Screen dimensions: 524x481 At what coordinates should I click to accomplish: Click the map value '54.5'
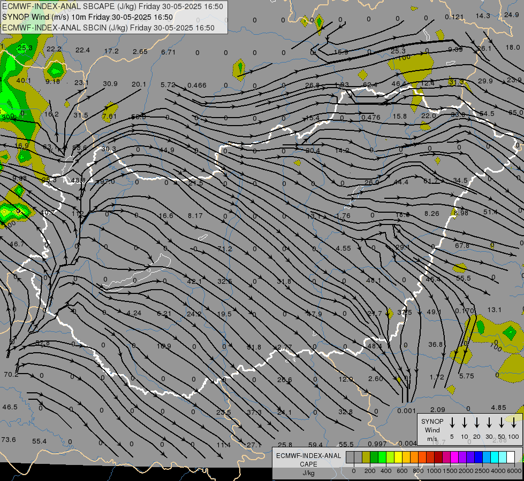point(487,114)
